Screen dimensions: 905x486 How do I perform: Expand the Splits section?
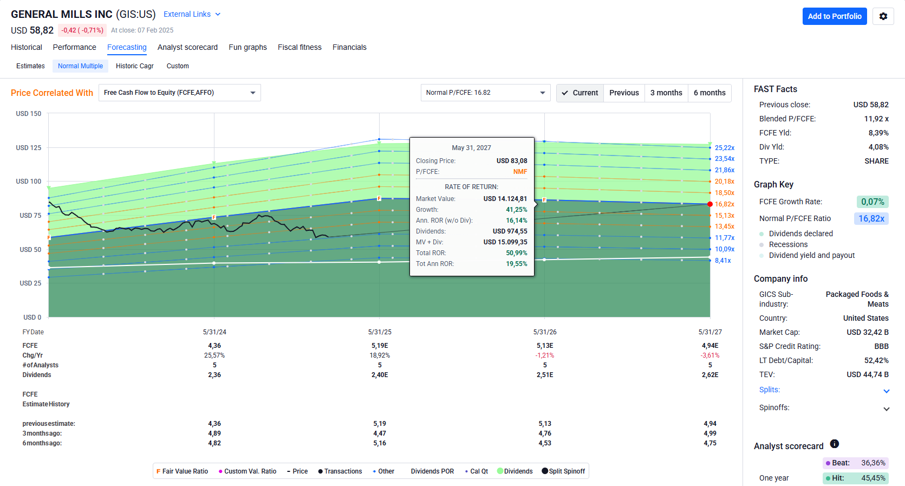tap(887, 391)
